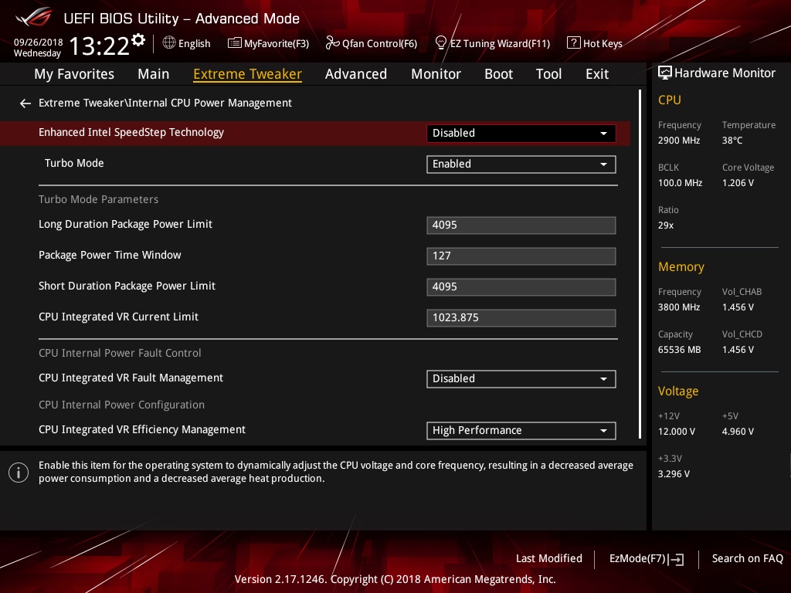Edit Short Duration Package Power Limit field
This screenshot has width=791, height=593.
pyautogui.click(x=521, y=287)
